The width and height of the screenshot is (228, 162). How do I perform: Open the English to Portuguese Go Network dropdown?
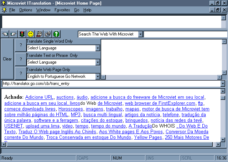(x=98, y=76)
